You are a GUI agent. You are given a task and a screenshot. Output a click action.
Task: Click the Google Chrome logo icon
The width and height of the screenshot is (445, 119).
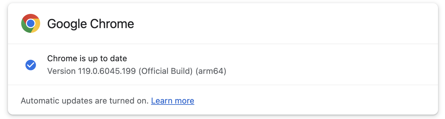click(31, 23)
